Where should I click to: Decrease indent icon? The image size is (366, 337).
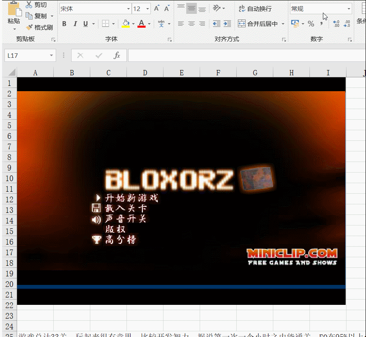point(217,24)
